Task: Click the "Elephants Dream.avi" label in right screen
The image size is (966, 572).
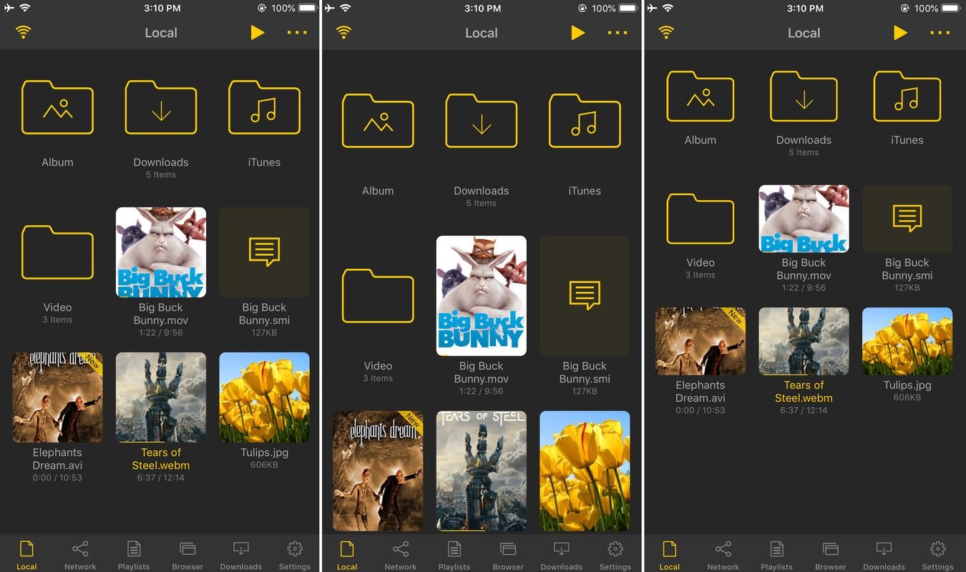Action: [701, 392]
